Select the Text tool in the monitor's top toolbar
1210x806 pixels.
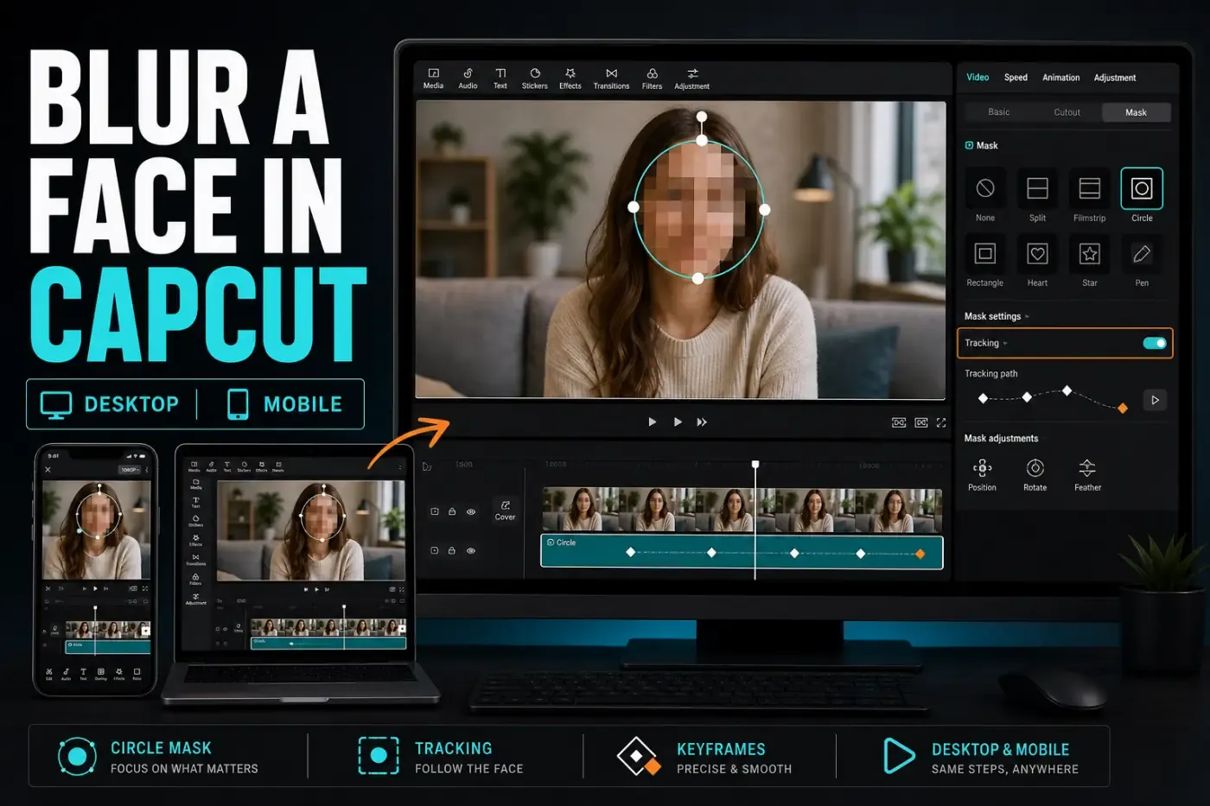(x=500, y=78)
